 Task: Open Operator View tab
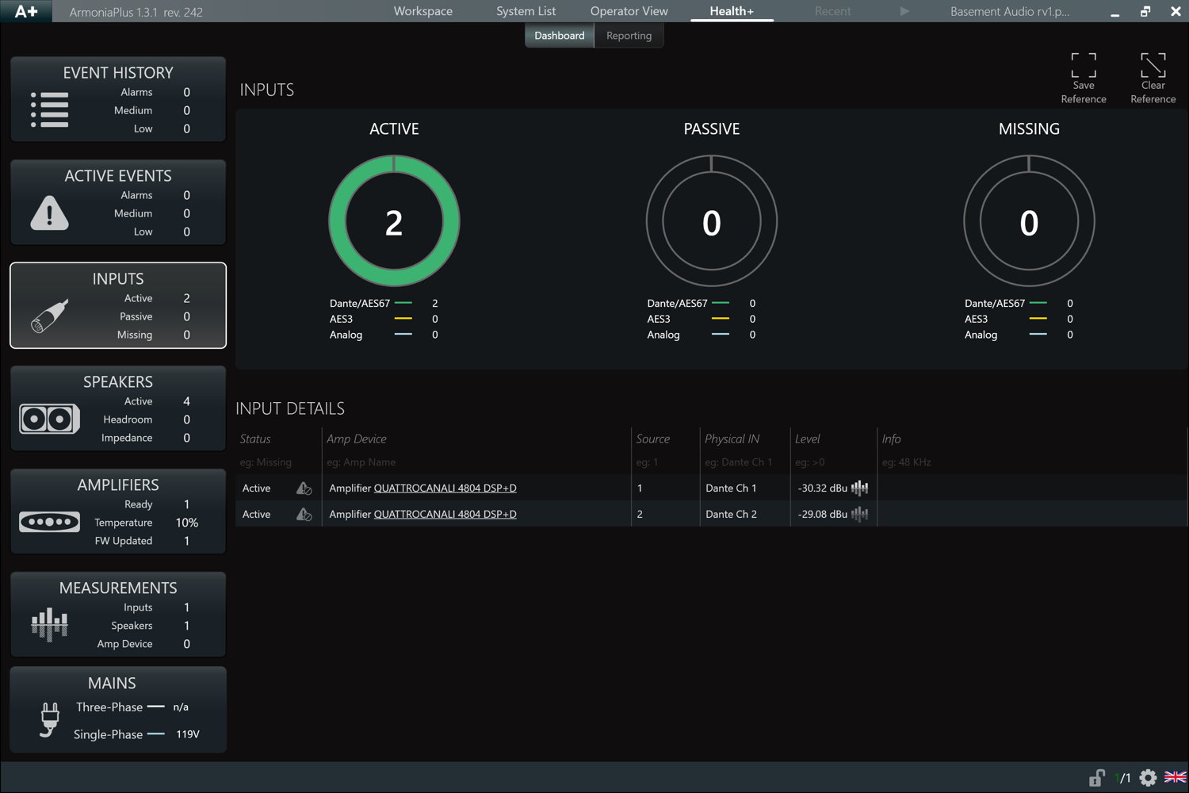coord(629,11)
